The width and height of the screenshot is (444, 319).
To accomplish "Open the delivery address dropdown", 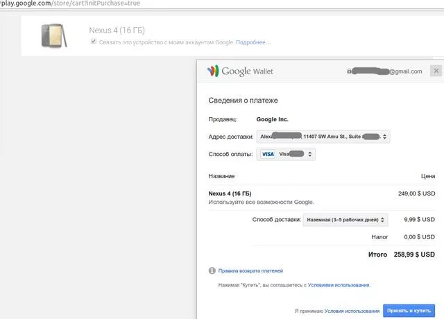I will point(323,137).
